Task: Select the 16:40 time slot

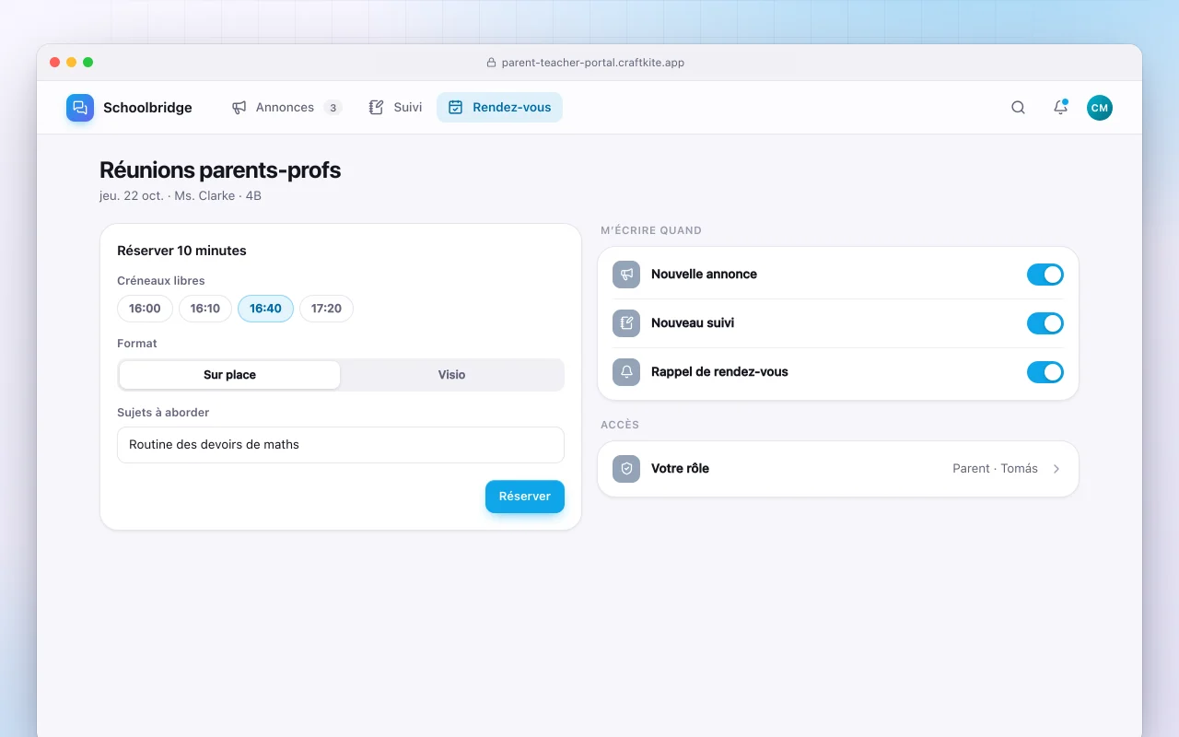Action: [265, 309]
